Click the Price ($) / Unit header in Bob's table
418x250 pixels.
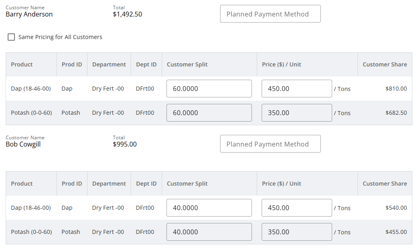tap(281, 184)
